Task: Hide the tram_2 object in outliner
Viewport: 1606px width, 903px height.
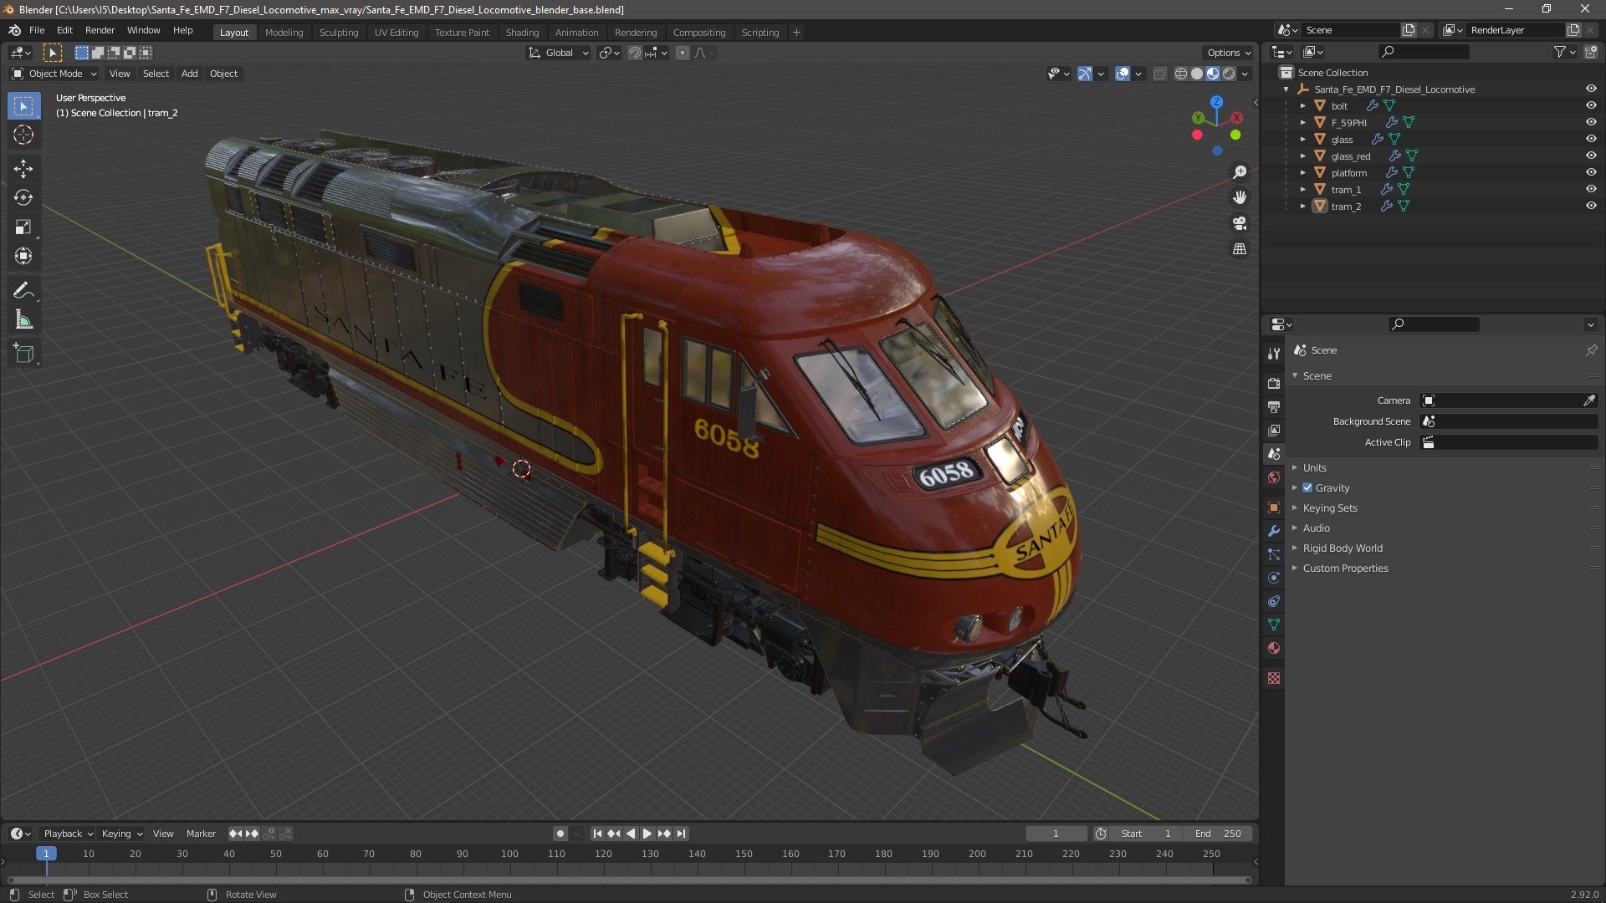Action: 1590,206
